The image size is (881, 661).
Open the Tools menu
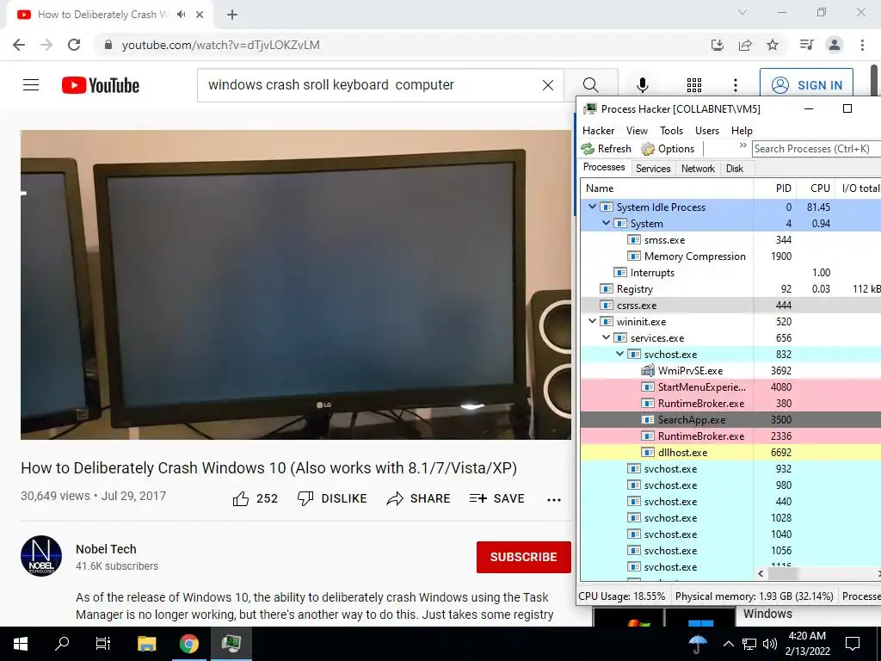671,131
